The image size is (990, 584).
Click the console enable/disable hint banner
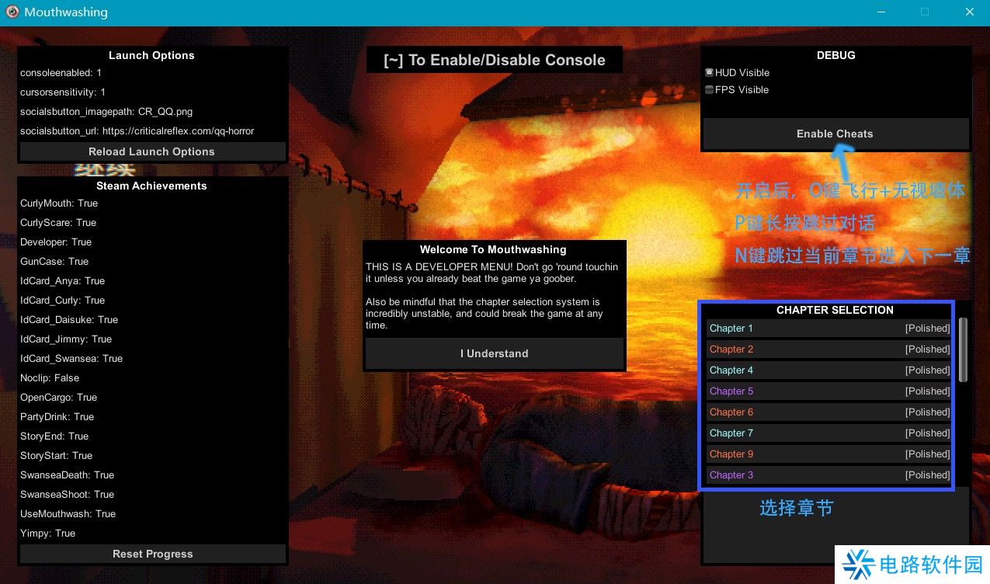click(494, 61)
